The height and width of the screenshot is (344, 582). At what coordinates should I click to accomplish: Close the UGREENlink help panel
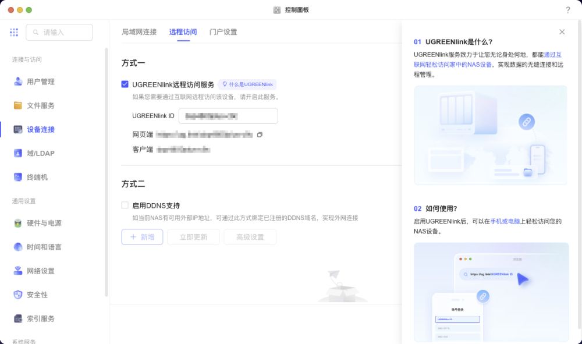(x=562, y=32)
